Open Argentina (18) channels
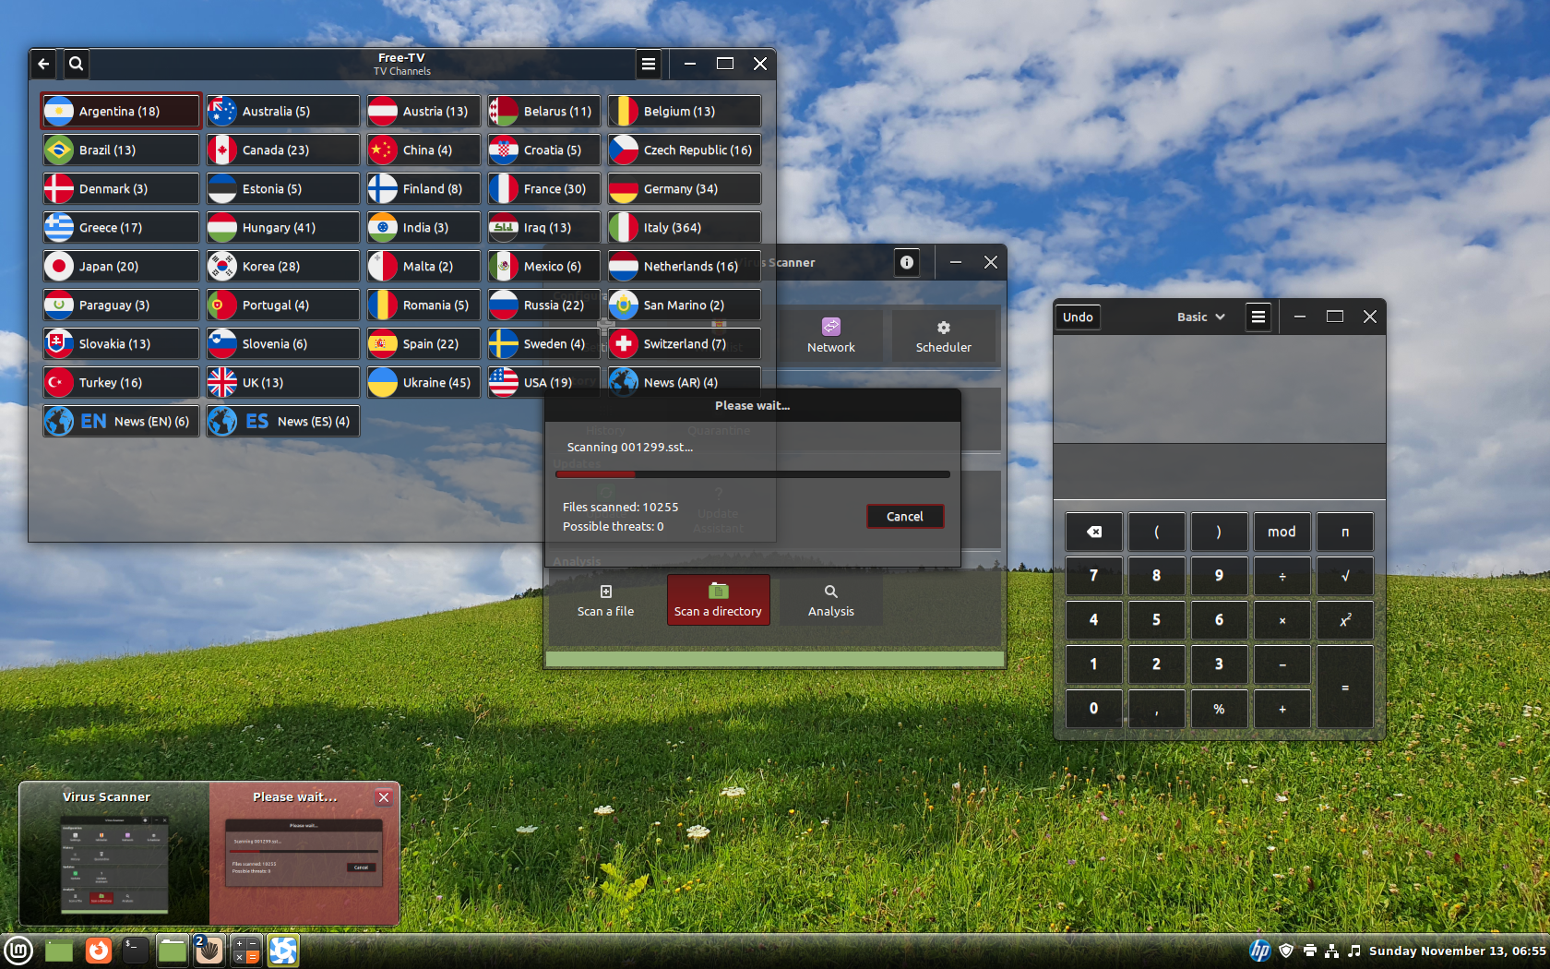The width and height of the screenshot is (1550, 969). point(121,111)
